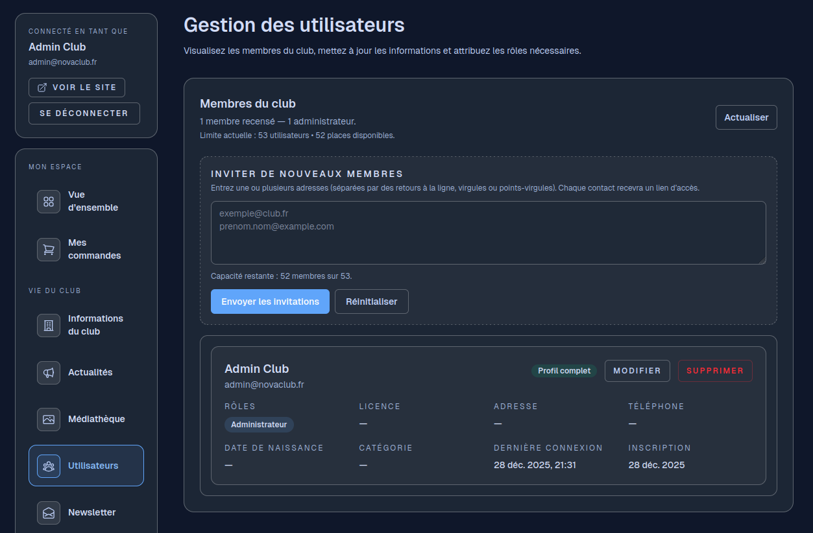
Task: Click the external link icon in Voir le site
Action: coord(43,88)
